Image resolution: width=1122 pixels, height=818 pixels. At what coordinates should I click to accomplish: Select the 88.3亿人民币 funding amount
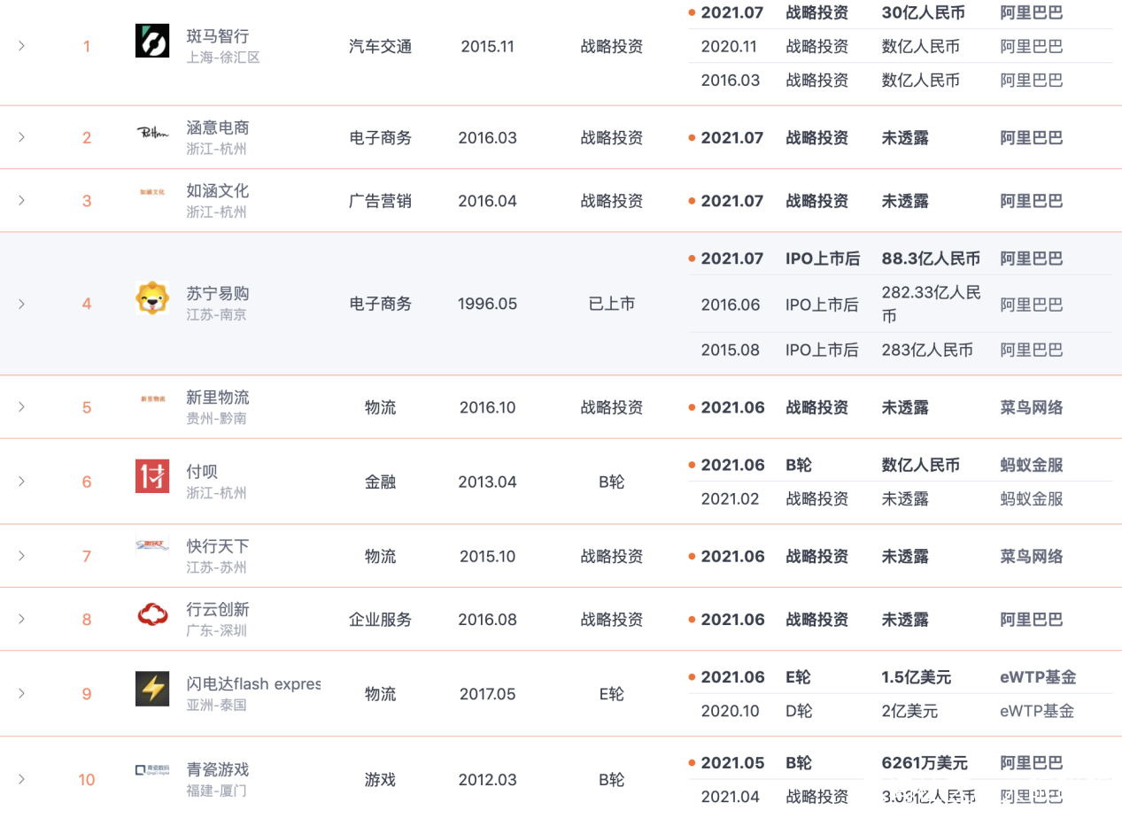point(931,259)
